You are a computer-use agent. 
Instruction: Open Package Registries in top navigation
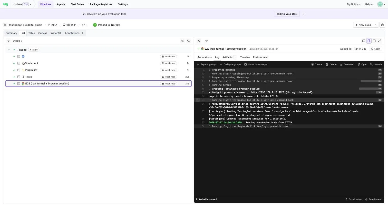point(101,4)
